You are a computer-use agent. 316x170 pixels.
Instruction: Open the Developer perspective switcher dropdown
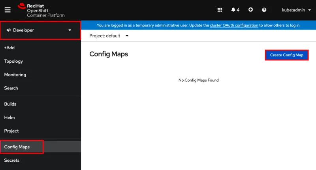40,30
